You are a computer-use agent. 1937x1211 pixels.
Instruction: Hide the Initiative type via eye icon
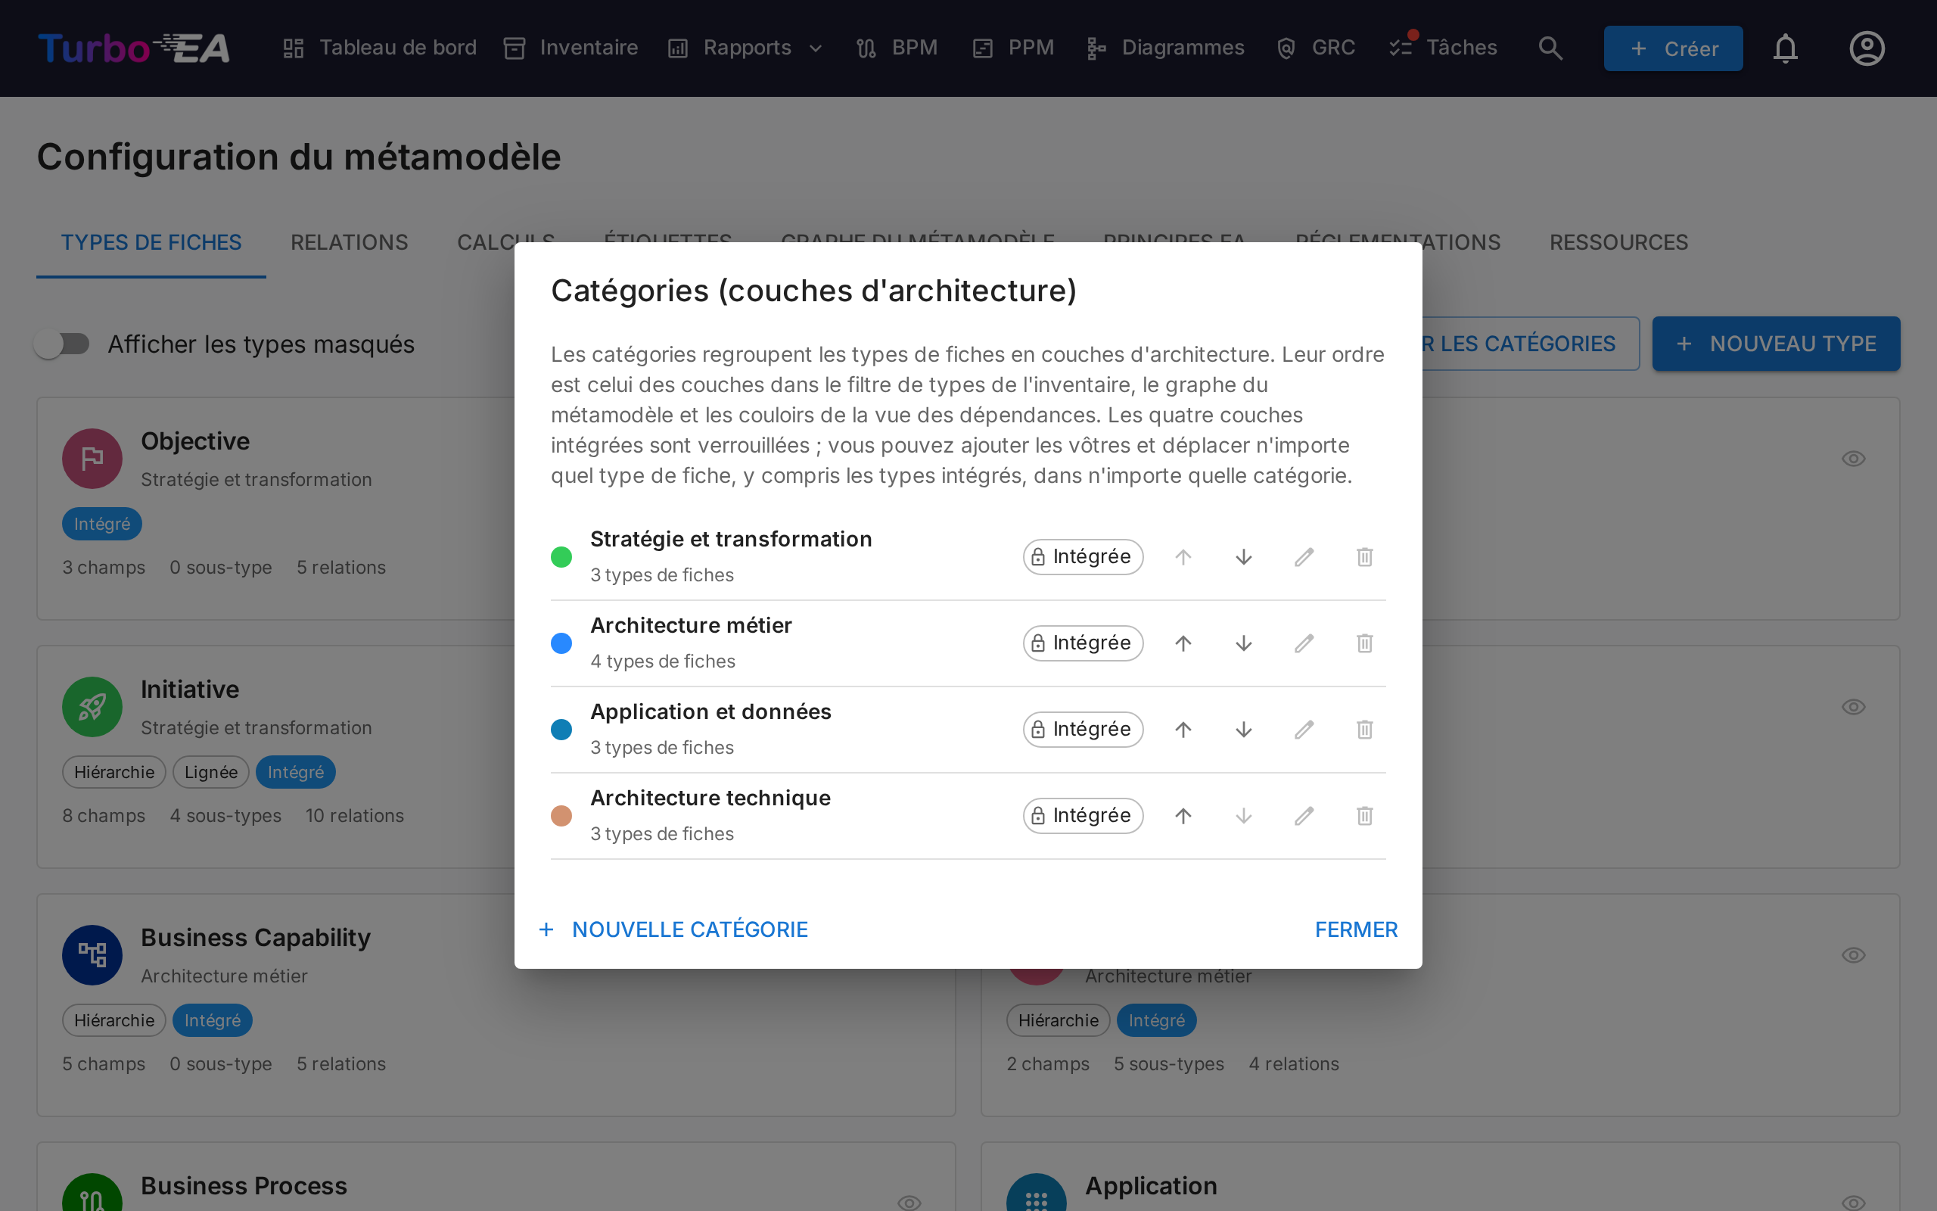click(1854, 706)
